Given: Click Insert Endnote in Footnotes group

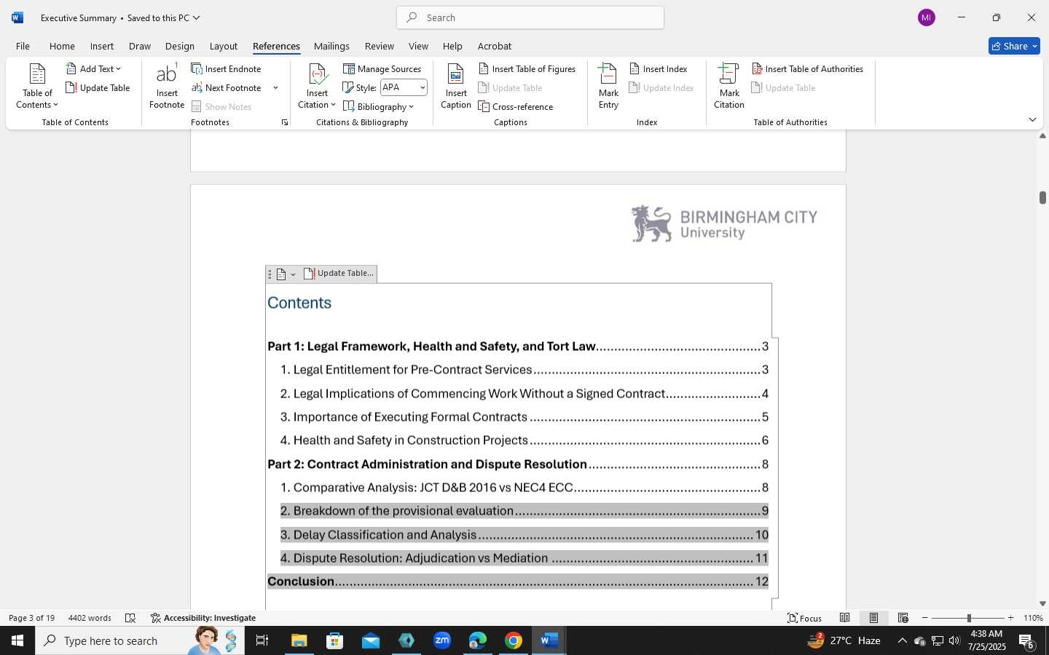Looking at the screenshot, I should [227, 68].
